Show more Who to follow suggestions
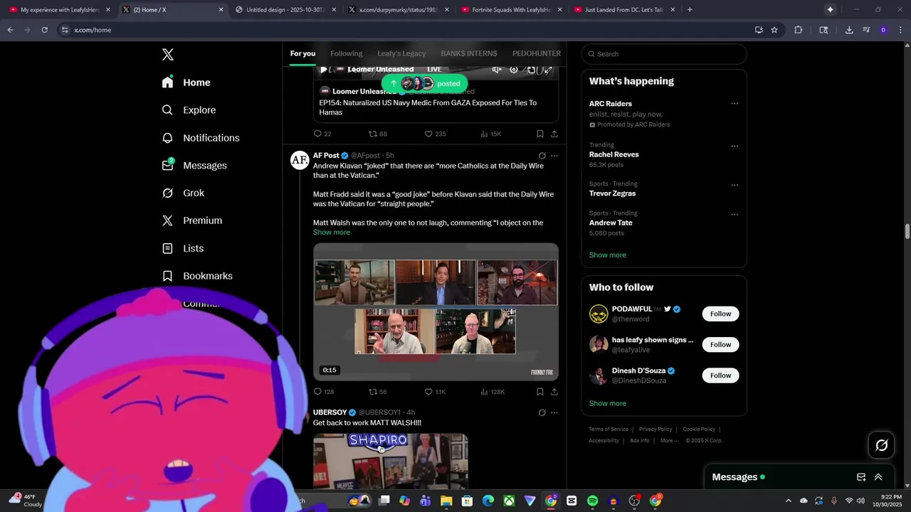 point(608,403)
